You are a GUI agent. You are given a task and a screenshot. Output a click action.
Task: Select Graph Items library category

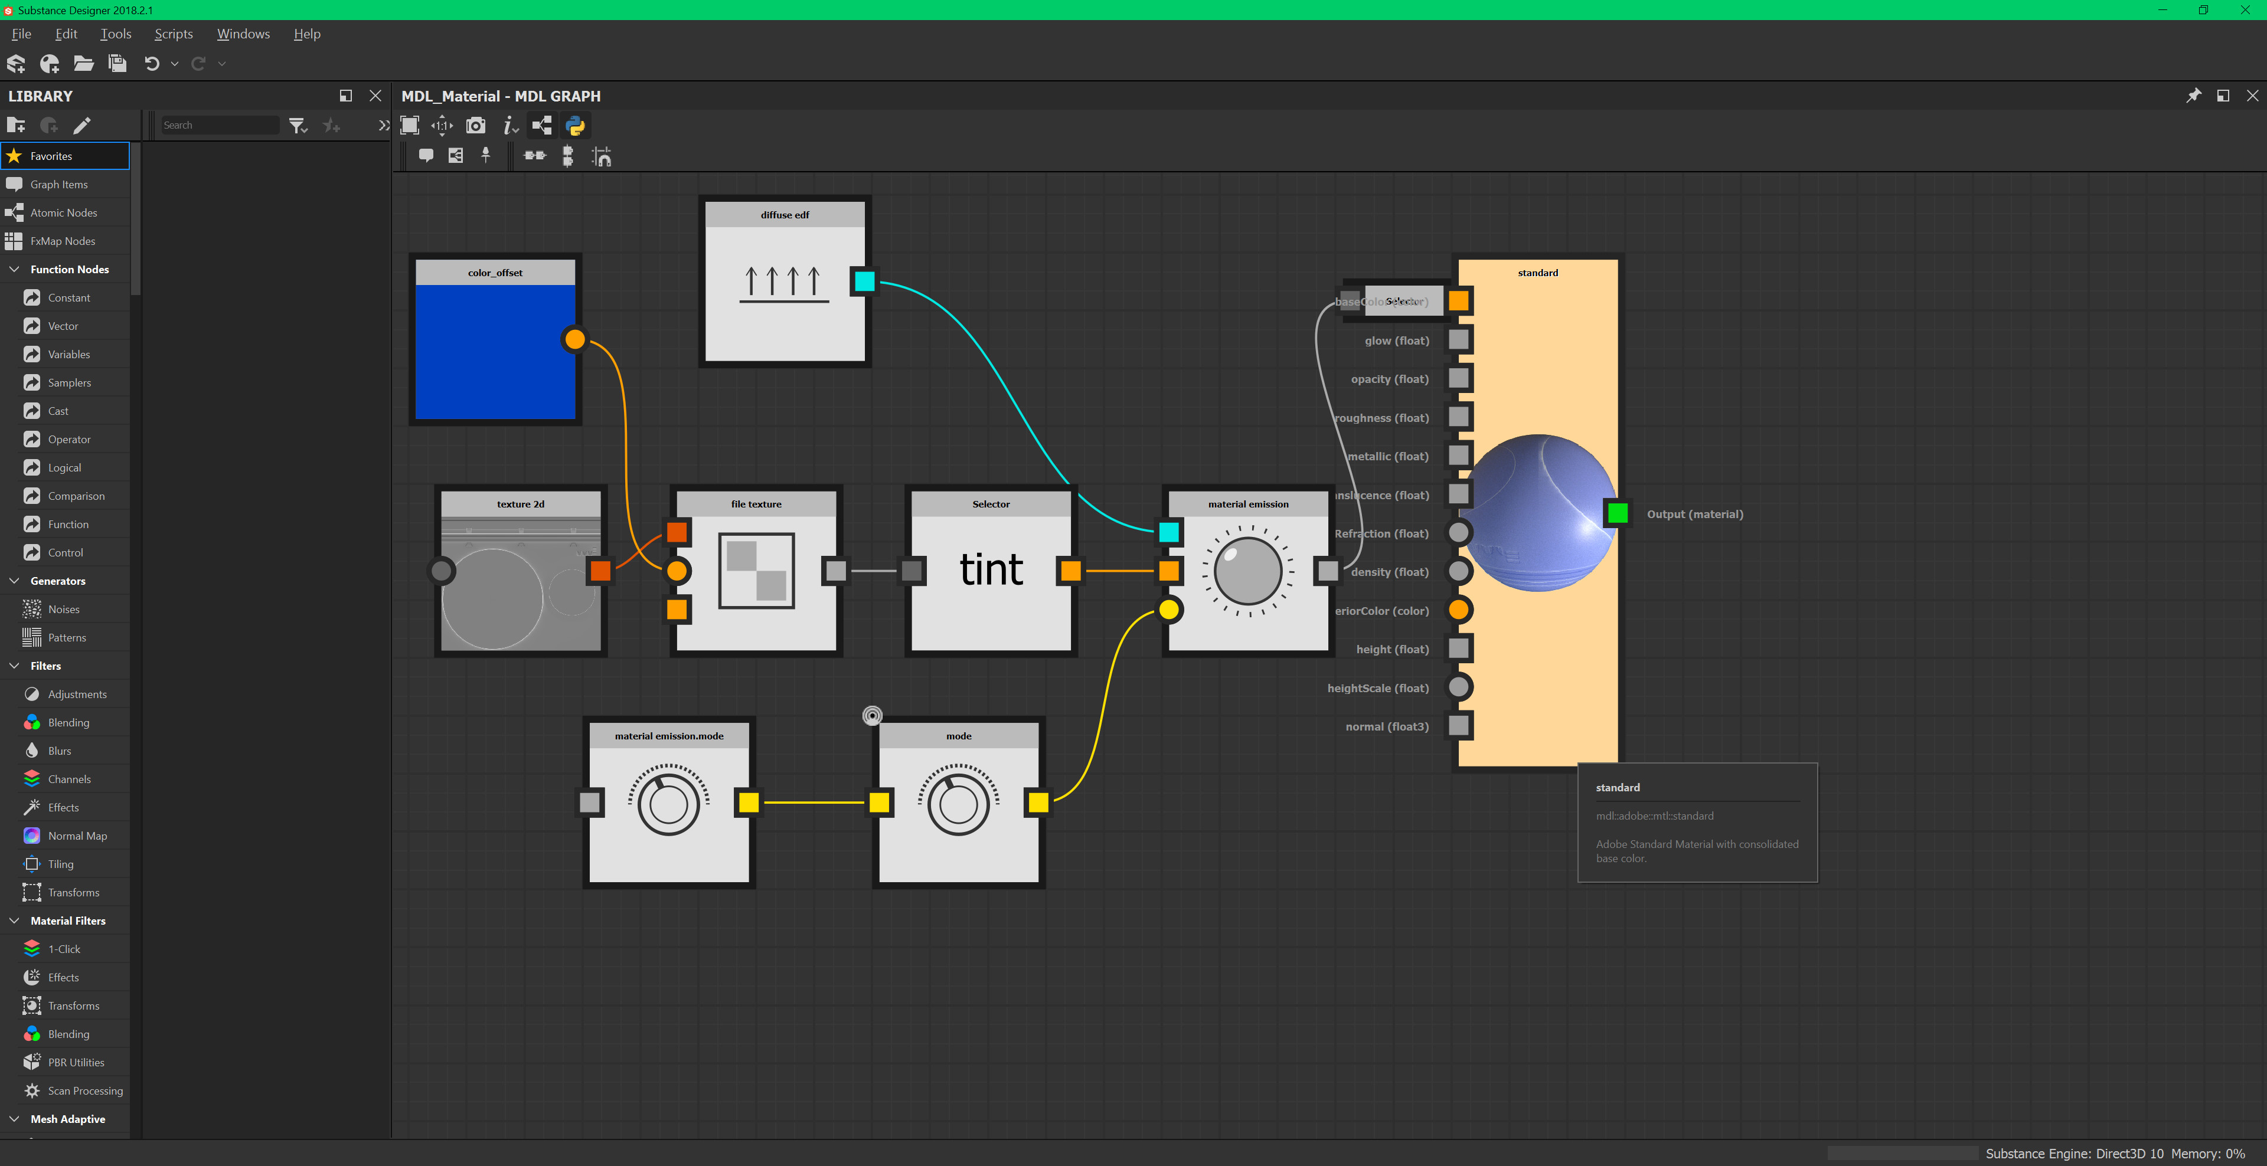tap(65, 184)
